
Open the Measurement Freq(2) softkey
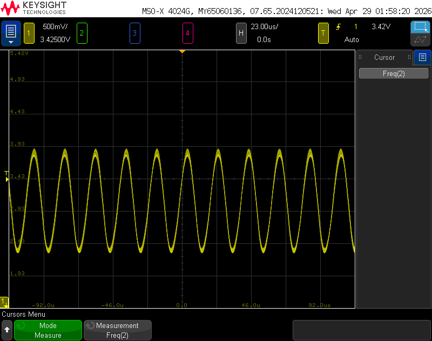pos(117,330)
